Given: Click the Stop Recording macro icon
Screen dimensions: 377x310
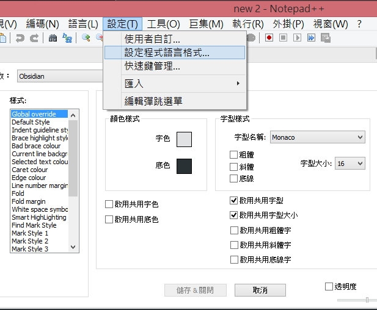Looking at the screenshot, I should [x=284, y=38].
